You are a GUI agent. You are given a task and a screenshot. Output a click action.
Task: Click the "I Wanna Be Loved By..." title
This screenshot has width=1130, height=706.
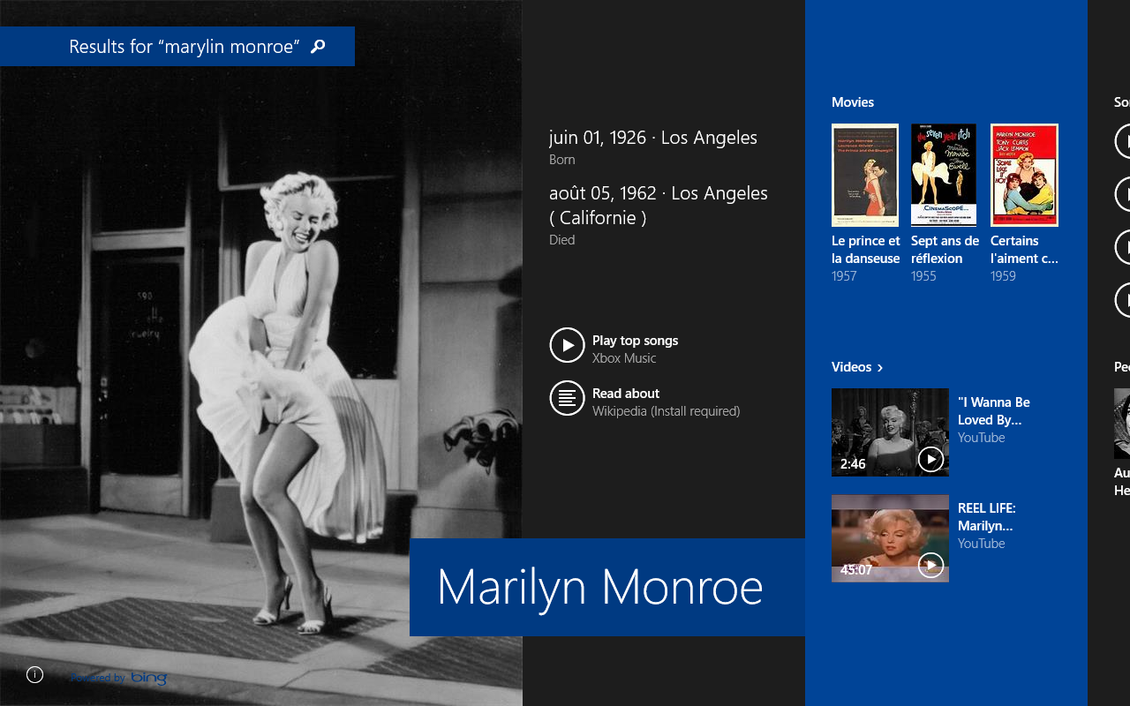click(993, 411)
